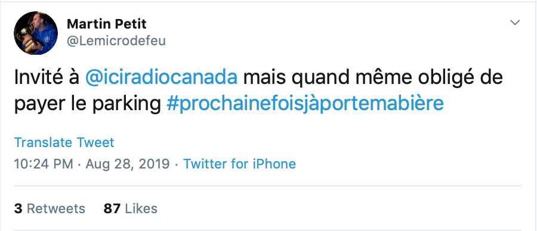Open the tweet options chevron menu
This screenshot has height=231, width=537.
pos(515,23)
